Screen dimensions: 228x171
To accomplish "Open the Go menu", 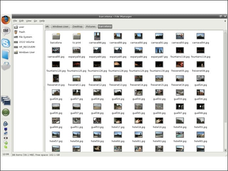I will (x=36, y=21).
